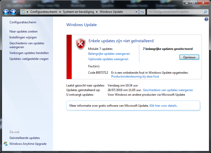Open 'Updates: veelgestelde vragen'
The image size is (211, 153).
click(29, 59)
